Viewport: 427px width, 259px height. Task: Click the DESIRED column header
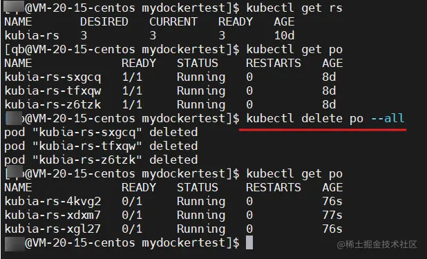(x=104, y=22)
